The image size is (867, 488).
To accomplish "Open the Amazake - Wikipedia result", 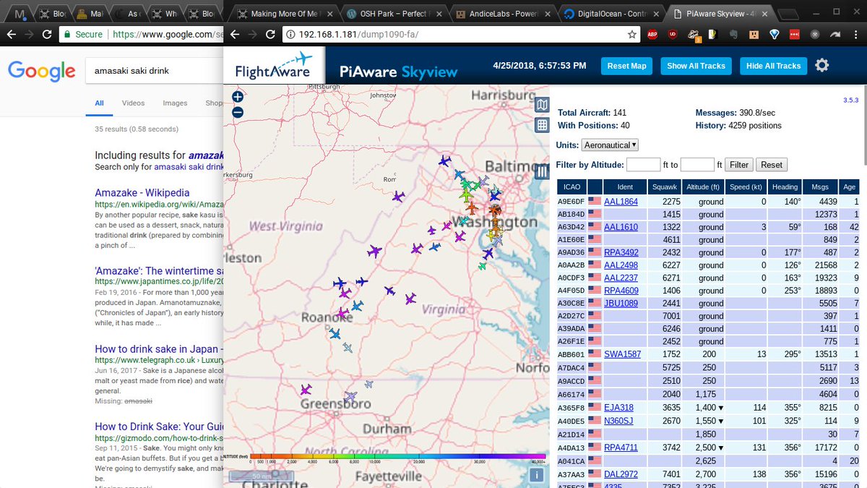I will tap(142, 193).
